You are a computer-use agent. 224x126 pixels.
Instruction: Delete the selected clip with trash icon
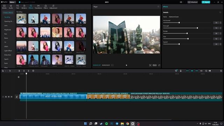[33, 71]
